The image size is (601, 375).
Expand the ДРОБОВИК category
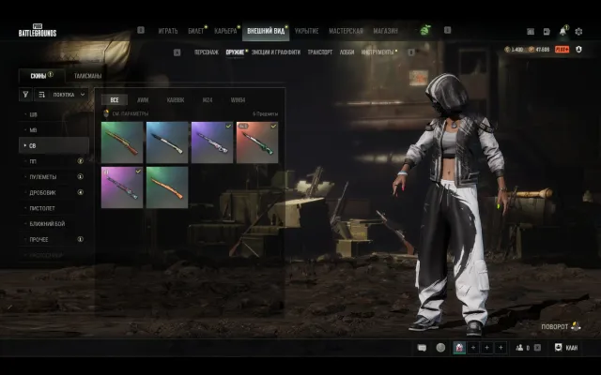(x=54, y=192)
